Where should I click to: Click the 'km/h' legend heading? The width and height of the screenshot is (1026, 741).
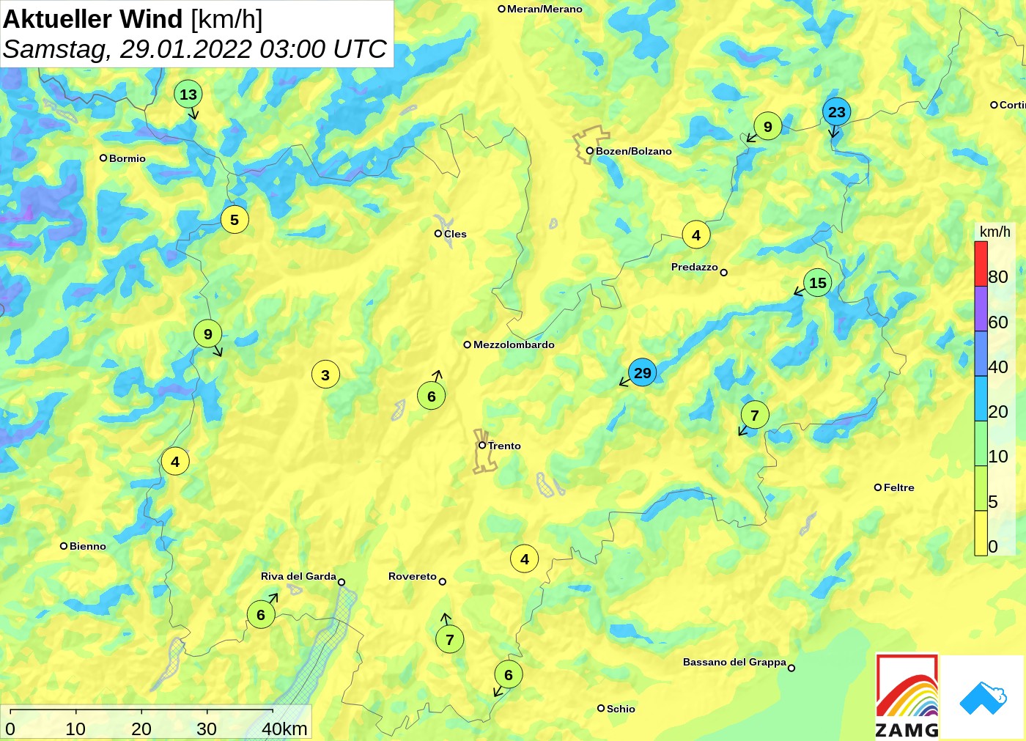995,232
